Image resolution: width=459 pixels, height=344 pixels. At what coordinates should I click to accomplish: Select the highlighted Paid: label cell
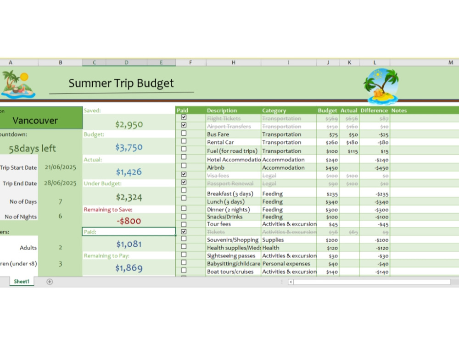click(x=129, y=232)
